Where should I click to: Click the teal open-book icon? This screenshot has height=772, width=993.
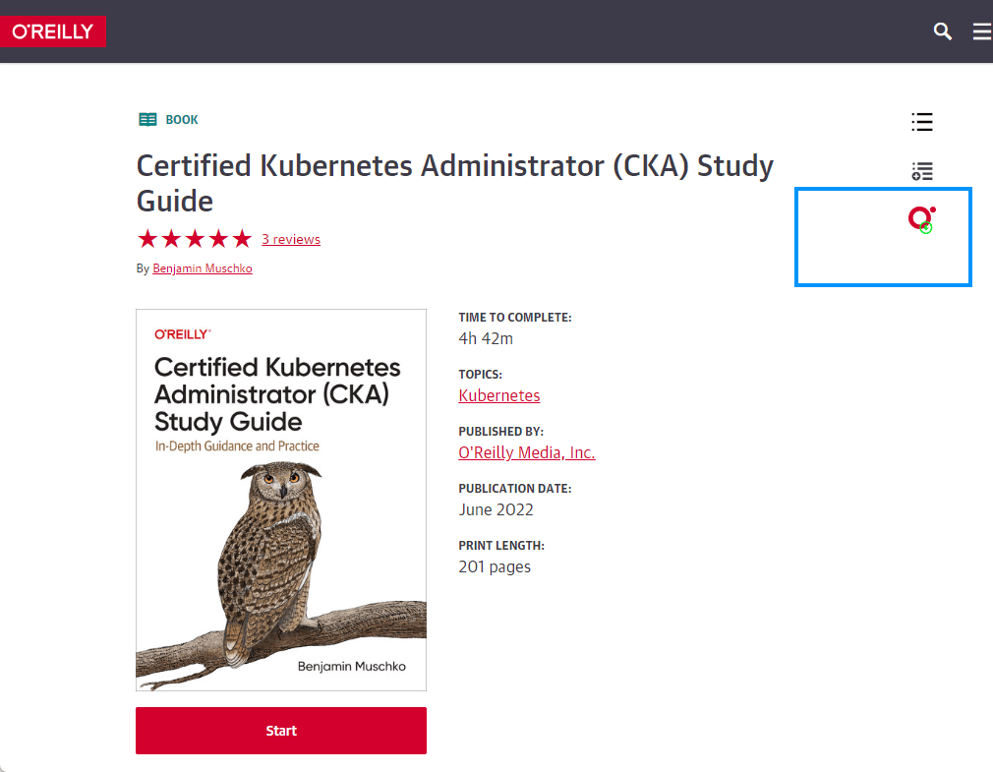click(x=147, y=120)
